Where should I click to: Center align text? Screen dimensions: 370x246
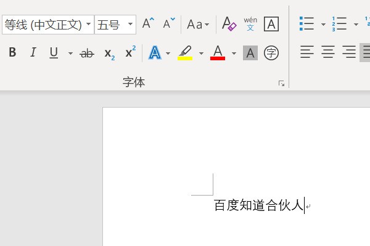[328, 52]
